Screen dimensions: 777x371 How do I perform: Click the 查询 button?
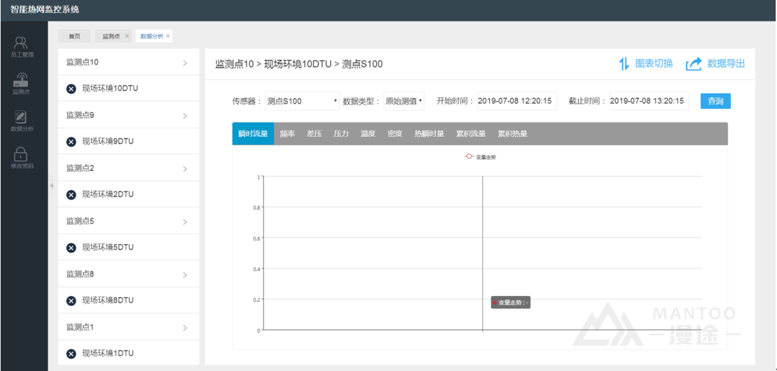click(715, 101)
